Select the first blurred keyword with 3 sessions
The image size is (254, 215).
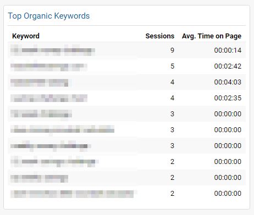point(41,114)
